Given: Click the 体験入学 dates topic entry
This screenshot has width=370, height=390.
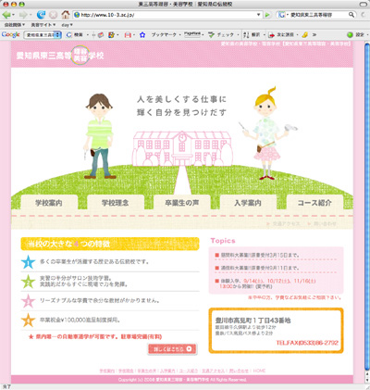Looking at the screenshot, I should [x=265, y=283].
